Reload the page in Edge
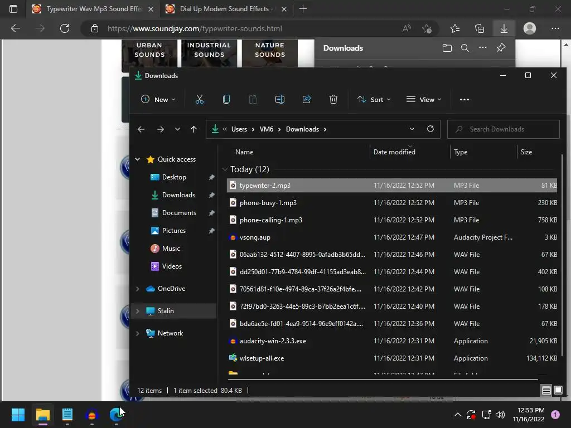The width and height of the screenshot is (571, 428). click(65, 28)
